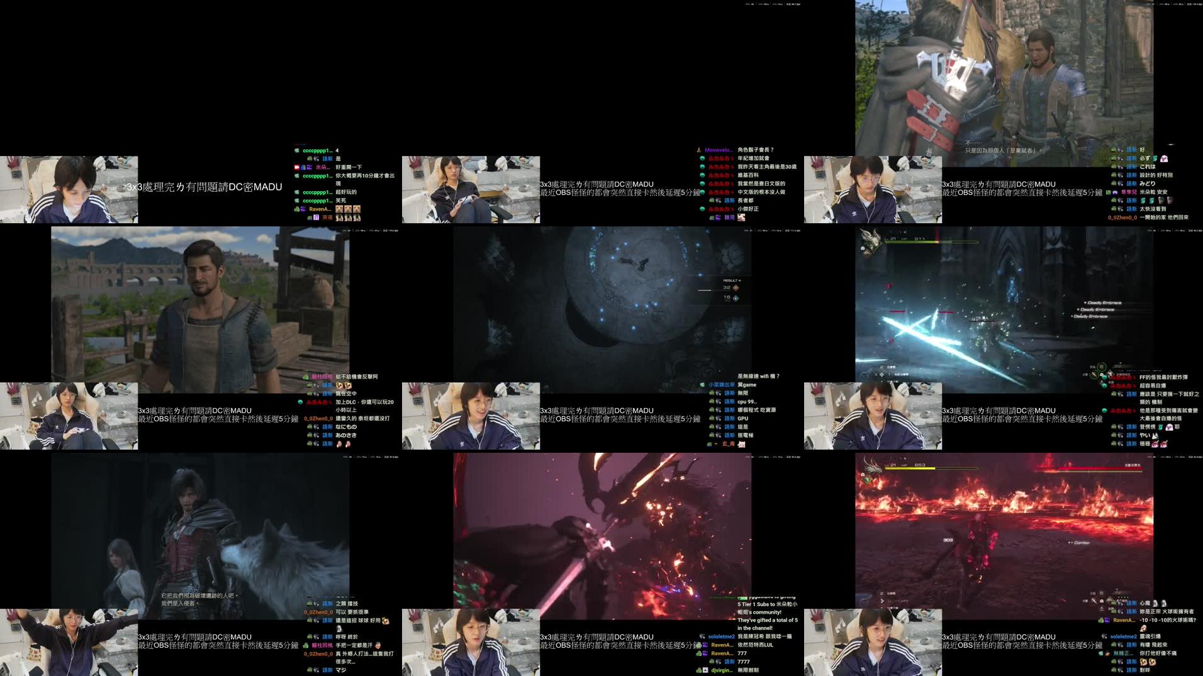Image resolution: width=1203 pixels, height=676 pixels.
Task: Click the green badge beside djvirgin's username
Action: click(x=698, y=671)
